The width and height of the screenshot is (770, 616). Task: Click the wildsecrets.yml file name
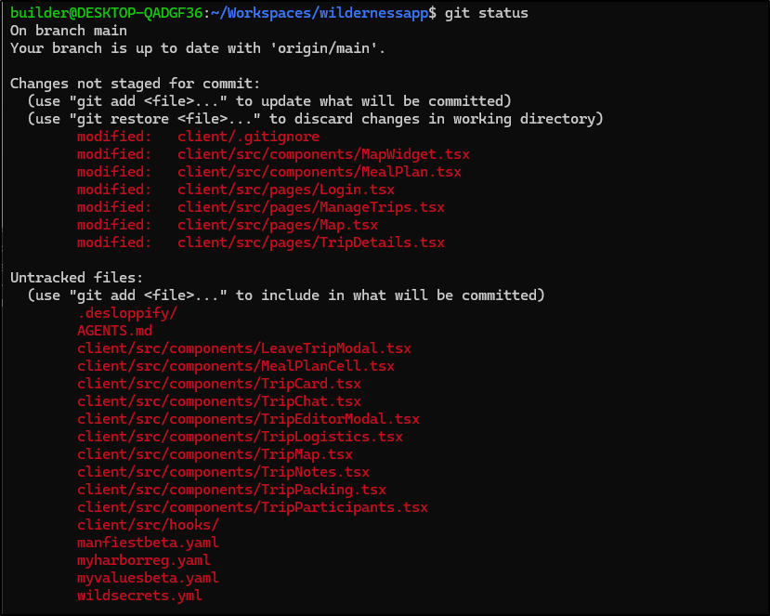click(139, 596)
